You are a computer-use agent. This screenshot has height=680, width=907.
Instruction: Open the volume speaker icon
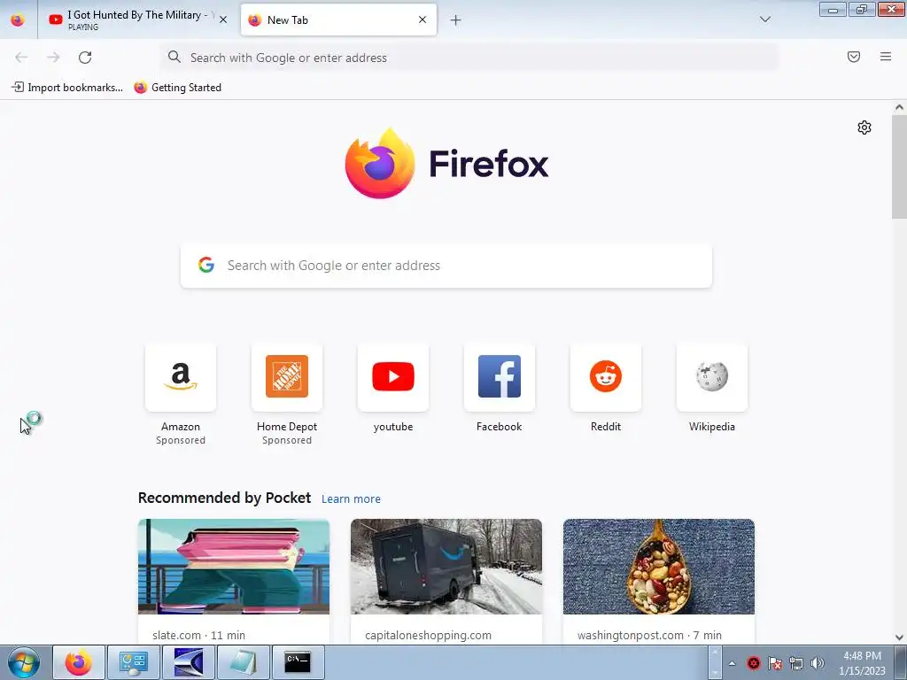[x=818, y=663]
